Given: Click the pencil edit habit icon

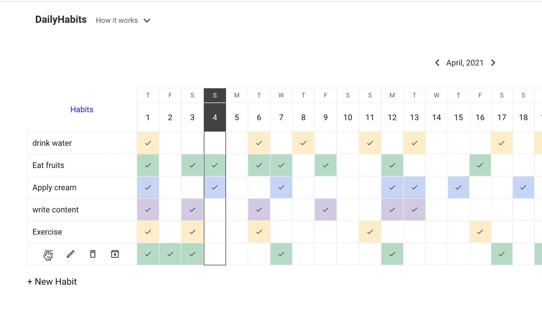Looking at the screenshot, I should click(x=70, y=254).
